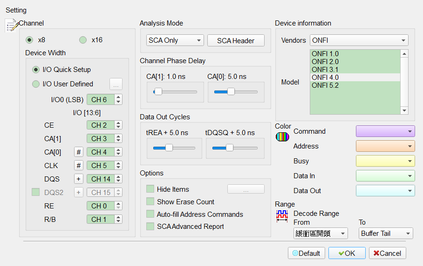Open the Address color dropdown

[x=385, y=146]
